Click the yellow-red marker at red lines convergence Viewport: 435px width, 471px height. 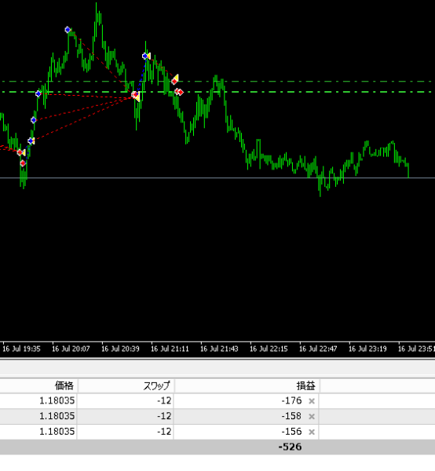point(136,96)
